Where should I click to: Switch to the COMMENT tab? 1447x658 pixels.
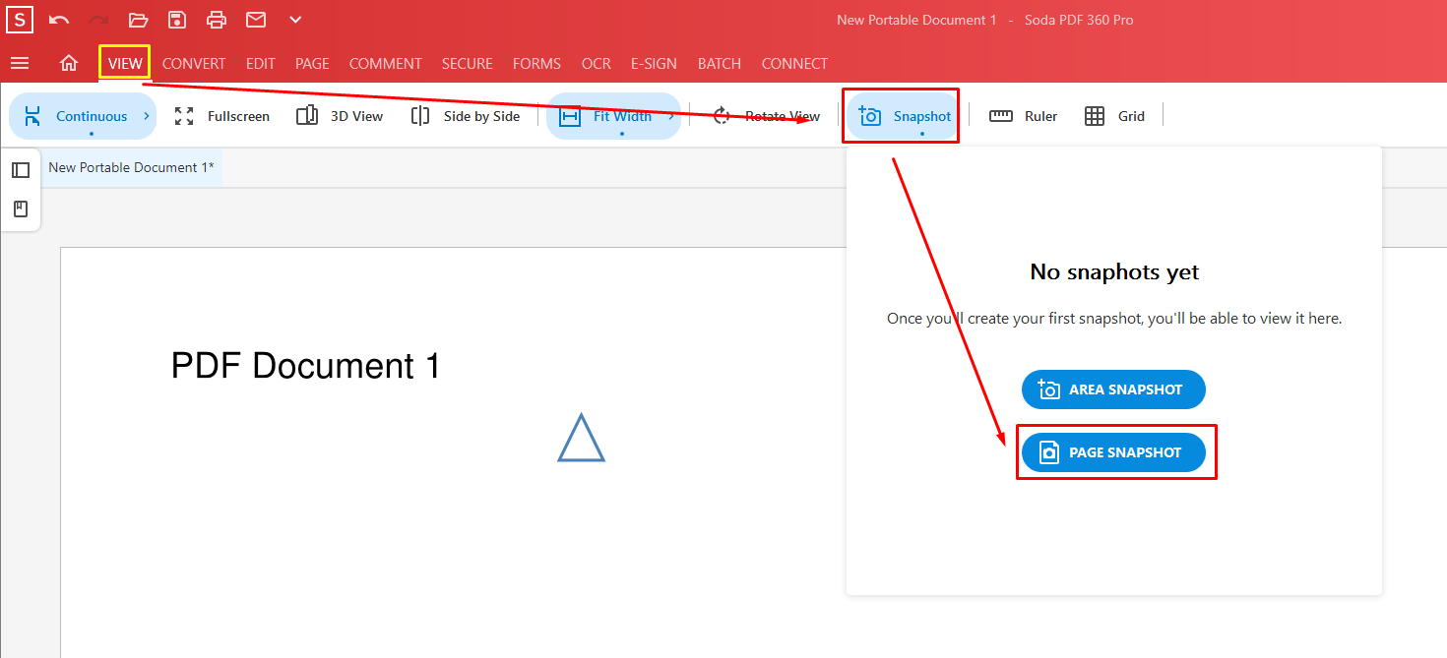click(x=386, y=63)
